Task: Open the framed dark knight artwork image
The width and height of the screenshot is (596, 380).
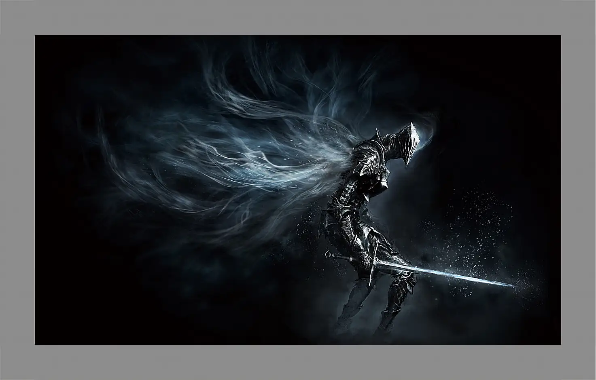Action: pos(298,190)
